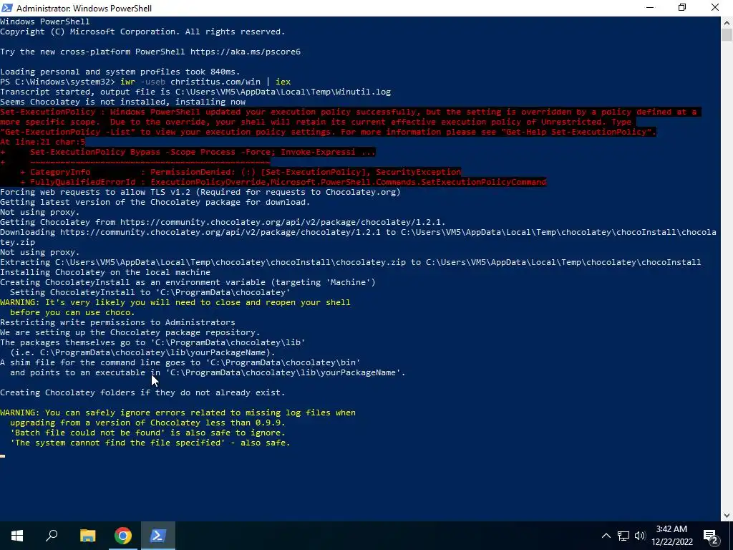733x550 pixels.
Task: Click the scrollbar down arrow
Action: coord(727,516)
